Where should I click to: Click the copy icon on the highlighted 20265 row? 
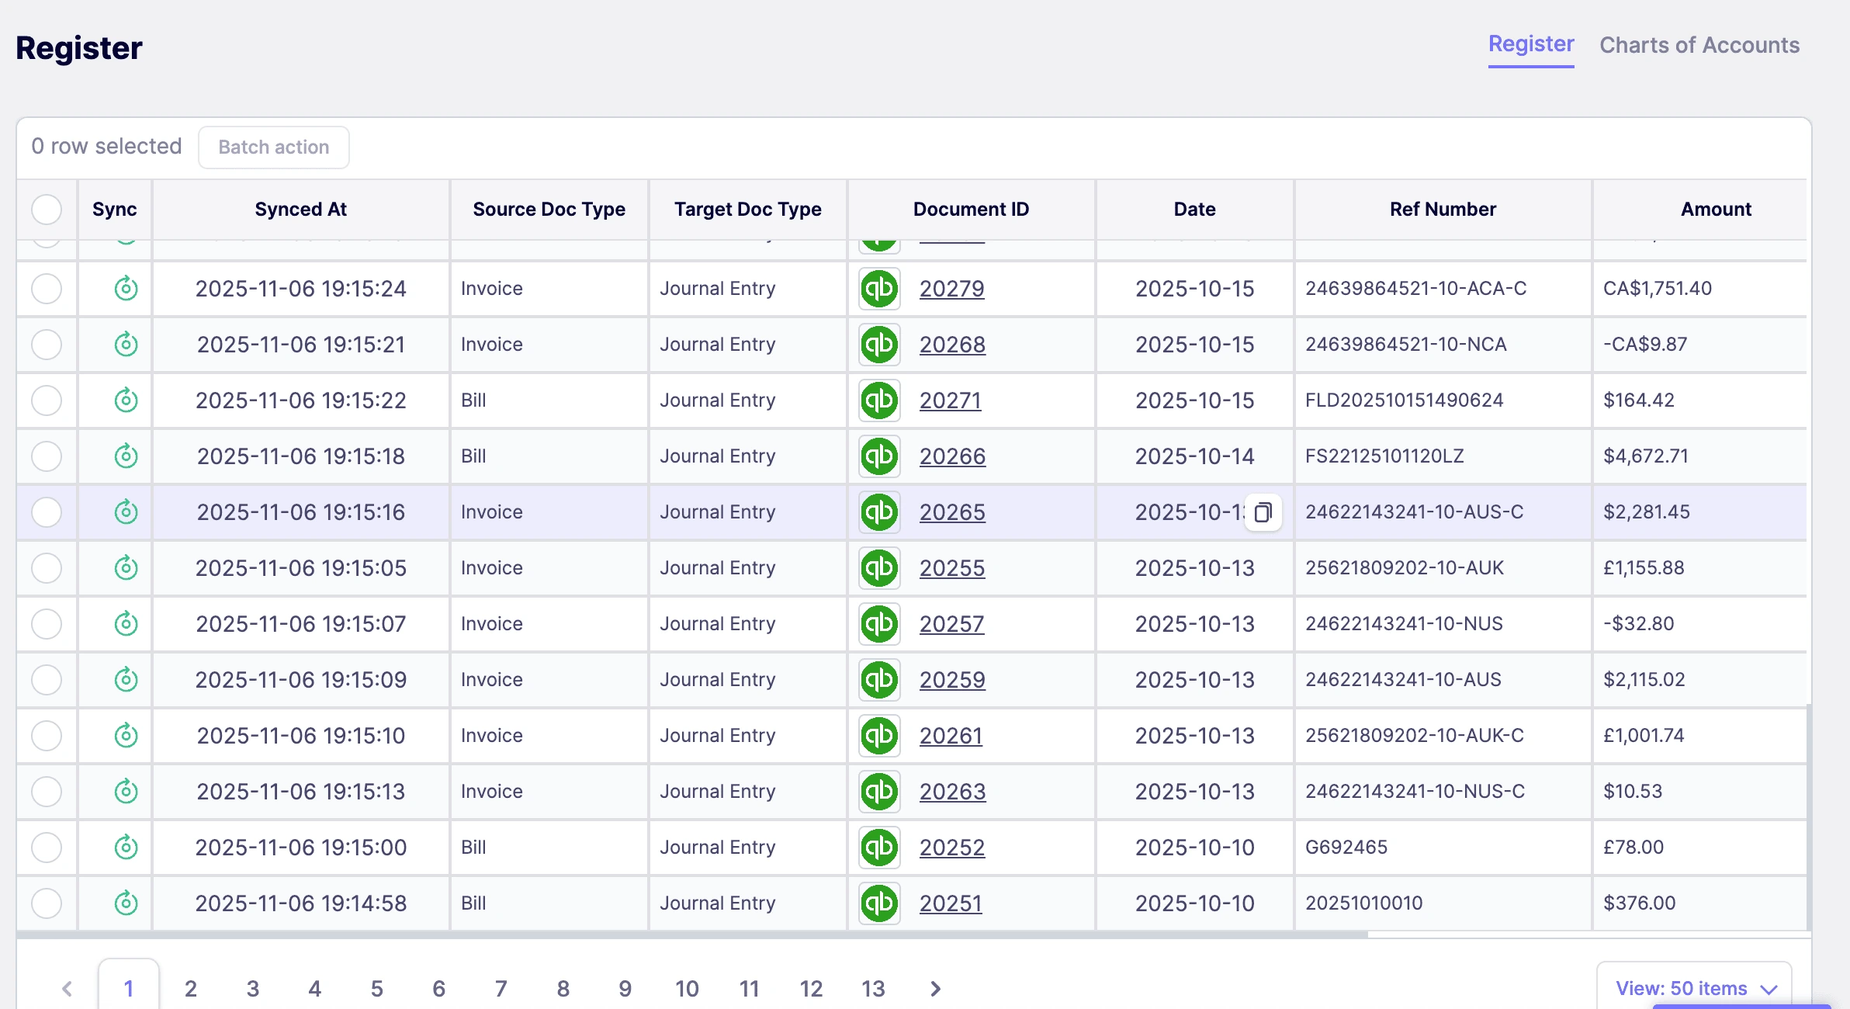point(1263,512)
